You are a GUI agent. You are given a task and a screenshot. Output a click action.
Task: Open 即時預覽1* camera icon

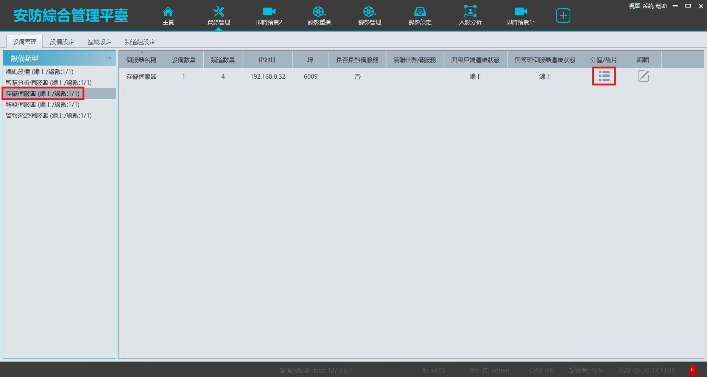pyautogui.click(x=521, y=12)
